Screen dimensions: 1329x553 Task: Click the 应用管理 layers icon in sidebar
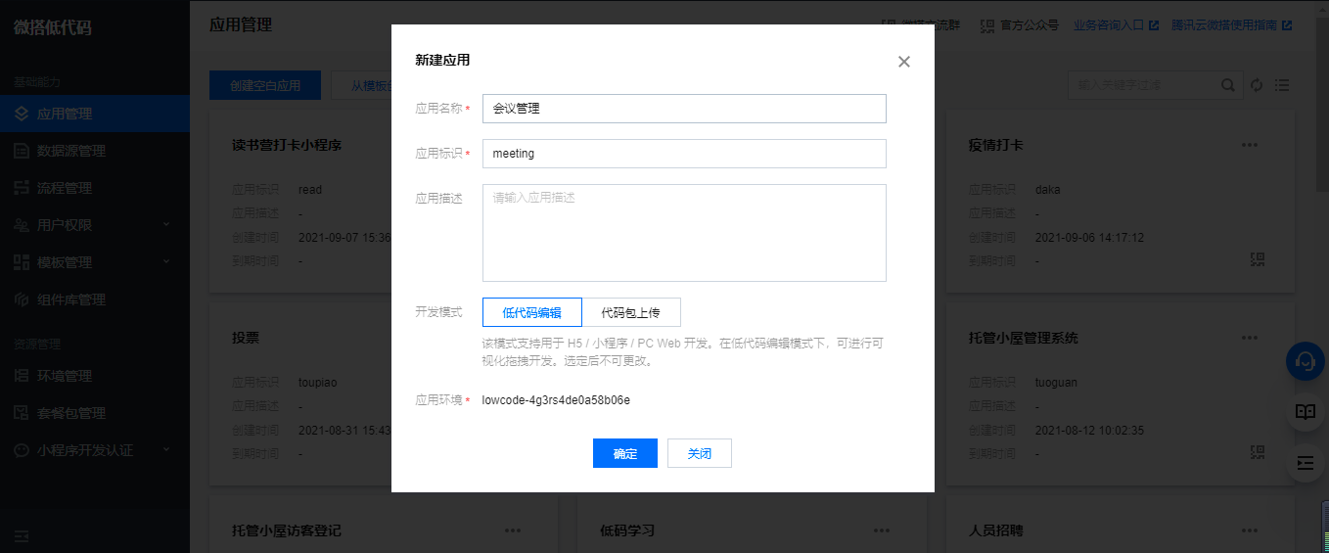click(x=22, y=114)
